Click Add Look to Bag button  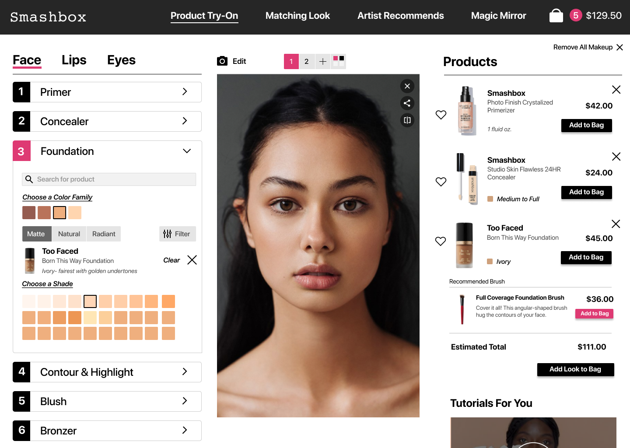(575, 369)
